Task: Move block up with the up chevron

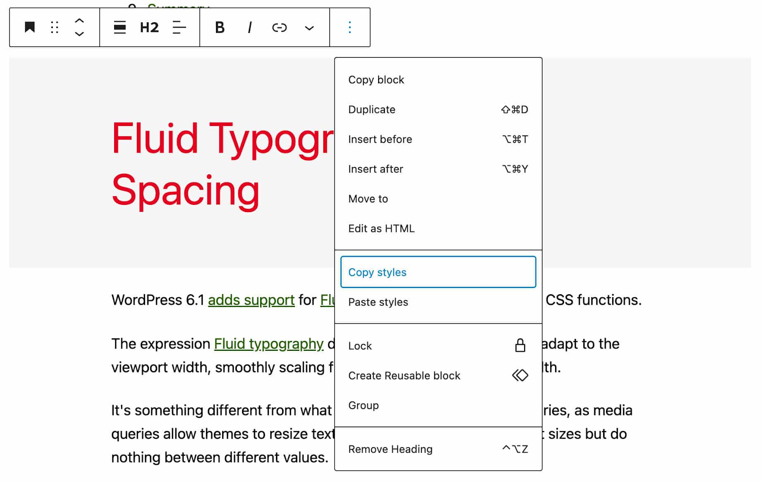Action: (79, 21)
